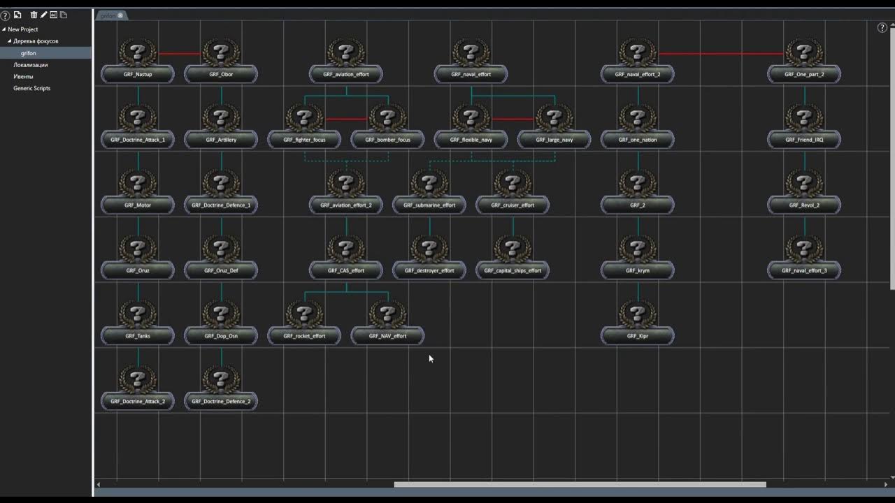This screenshot has height=503, width=895.
Task: Select the GRF_krym focus node
Action: (638, 257)
